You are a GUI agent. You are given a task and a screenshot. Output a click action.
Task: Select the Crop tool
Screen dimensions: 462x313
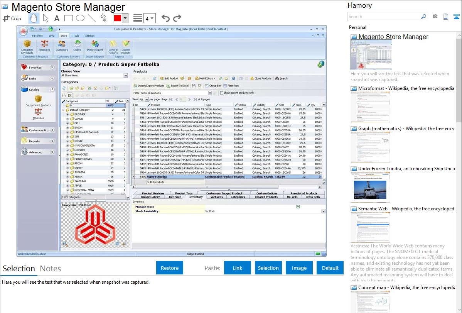(x=12, y=18)
